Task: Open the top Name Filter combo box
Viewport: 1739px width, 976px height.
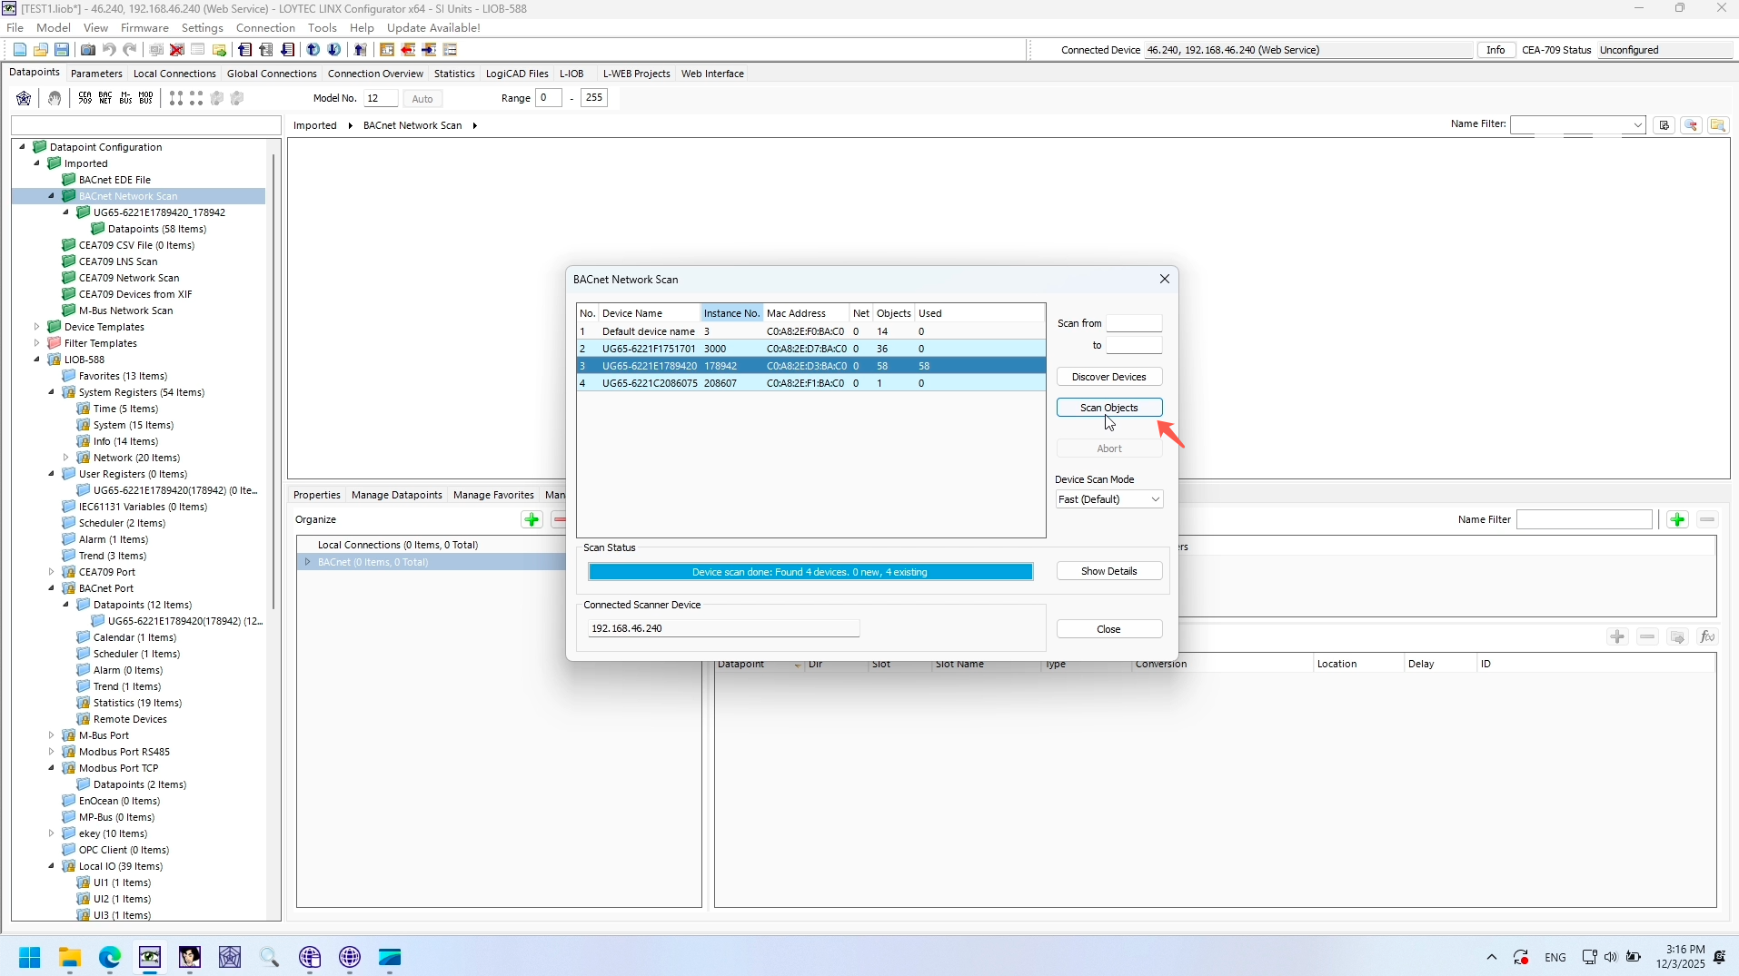Action: point(1577,125)
